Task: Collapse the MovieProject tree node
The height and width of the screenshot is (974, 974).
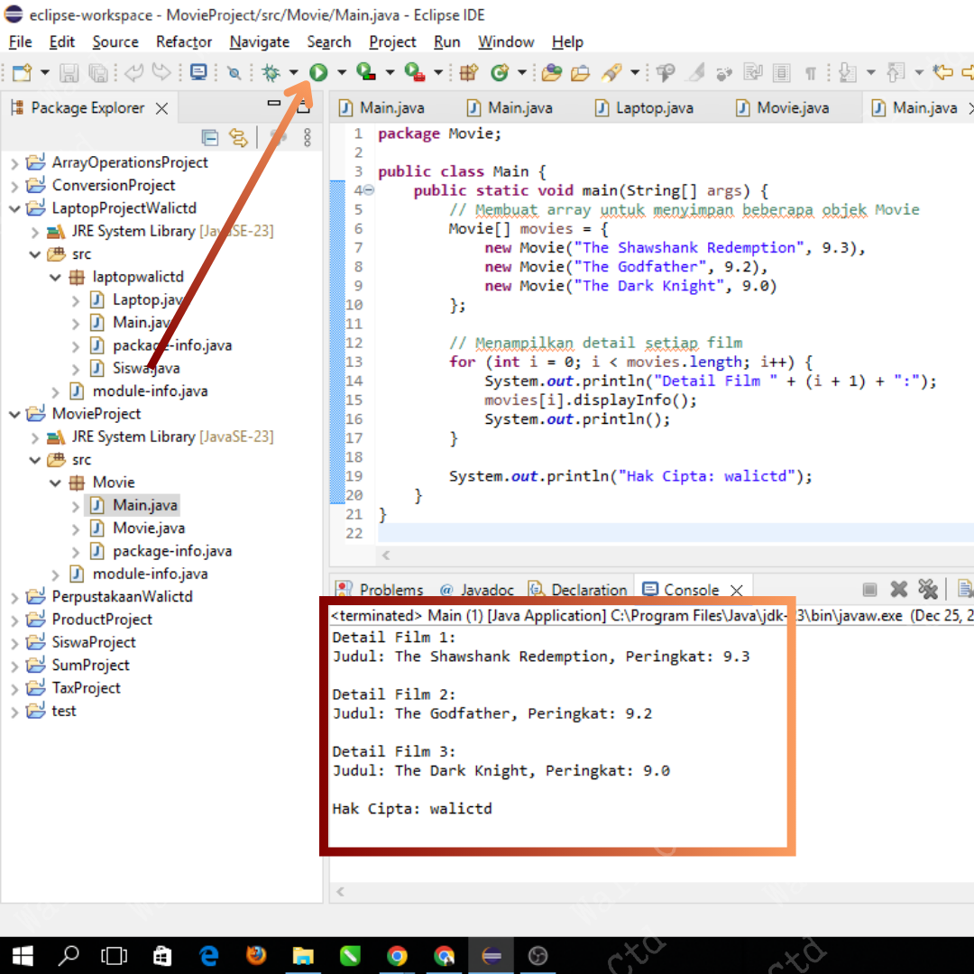Action: pyautogui.click(x=14, y=414)
